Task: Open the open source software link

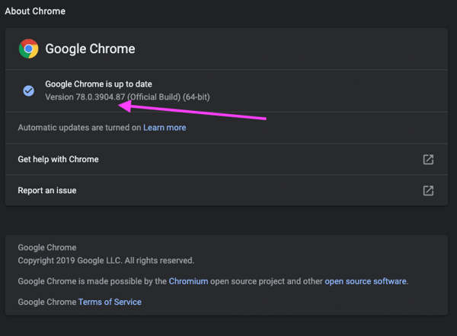Action: 366,281
